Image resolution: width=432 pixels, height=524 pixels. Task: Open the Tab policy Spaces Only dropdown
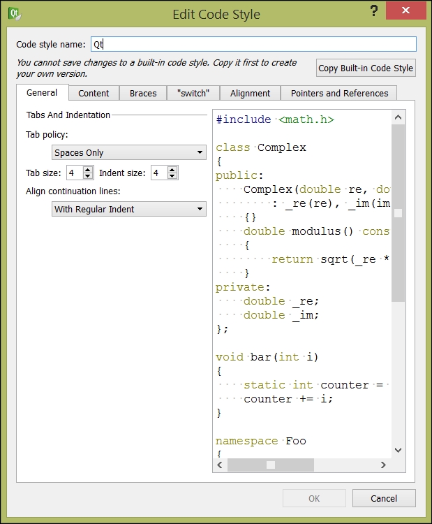point(129,152)
